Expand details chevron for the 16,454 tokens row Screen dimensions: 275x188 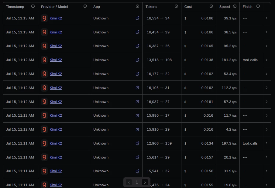click(266, 32)
